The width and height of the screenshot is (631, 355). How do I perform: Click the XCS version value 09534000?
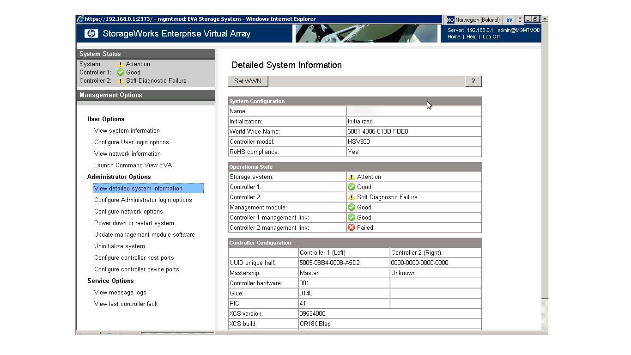point(313,313)
